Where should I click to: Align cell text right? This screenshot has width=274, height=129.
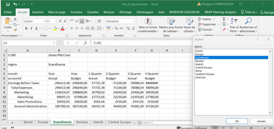pos(82,28)
